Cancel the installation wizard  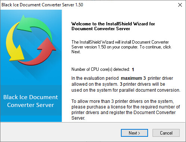pyautogui.click(x=166, y=133)
